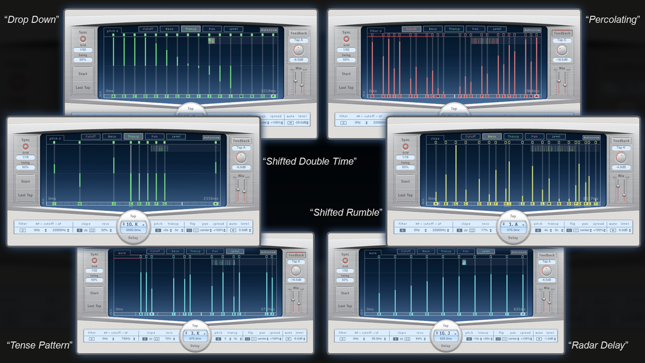Switch to the Reso view in Shifted Rumble

(492, 137)
